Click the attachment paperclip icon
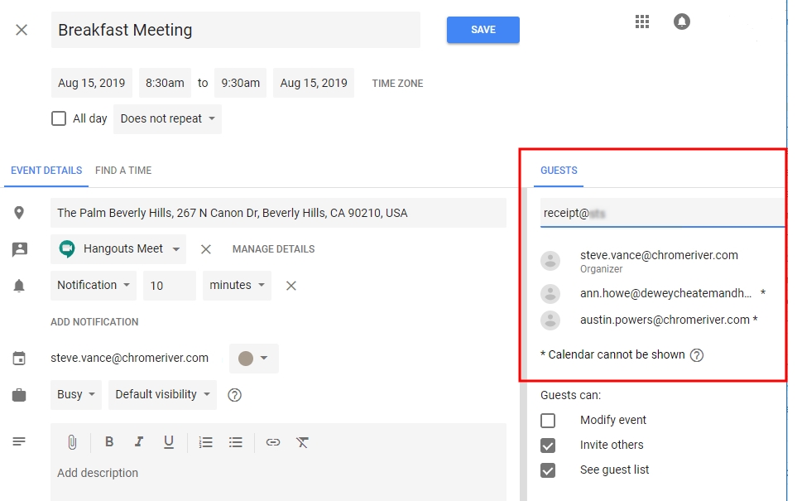The width and height of the screenshot is (797, 501). coord(72,442)
